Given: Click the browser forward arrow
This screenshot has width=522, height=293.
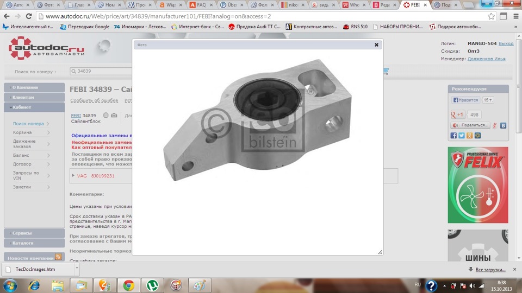Looking at the screenshot, I should point(17,16).
